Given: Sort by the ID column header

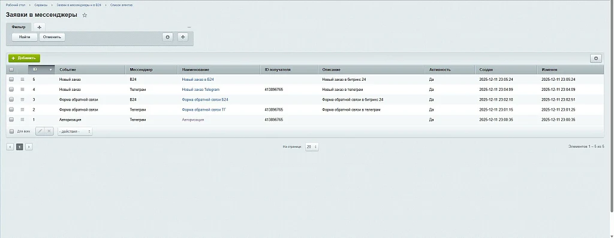Looking at the screenshot, I should [41, 69].
